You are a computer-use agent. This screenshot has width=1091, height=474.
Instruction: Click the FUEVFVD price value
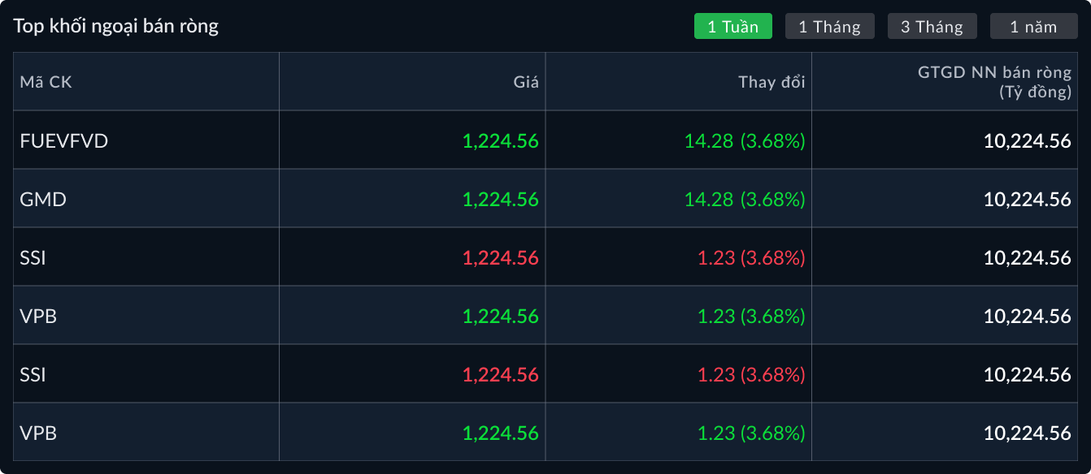coord(500,141)
